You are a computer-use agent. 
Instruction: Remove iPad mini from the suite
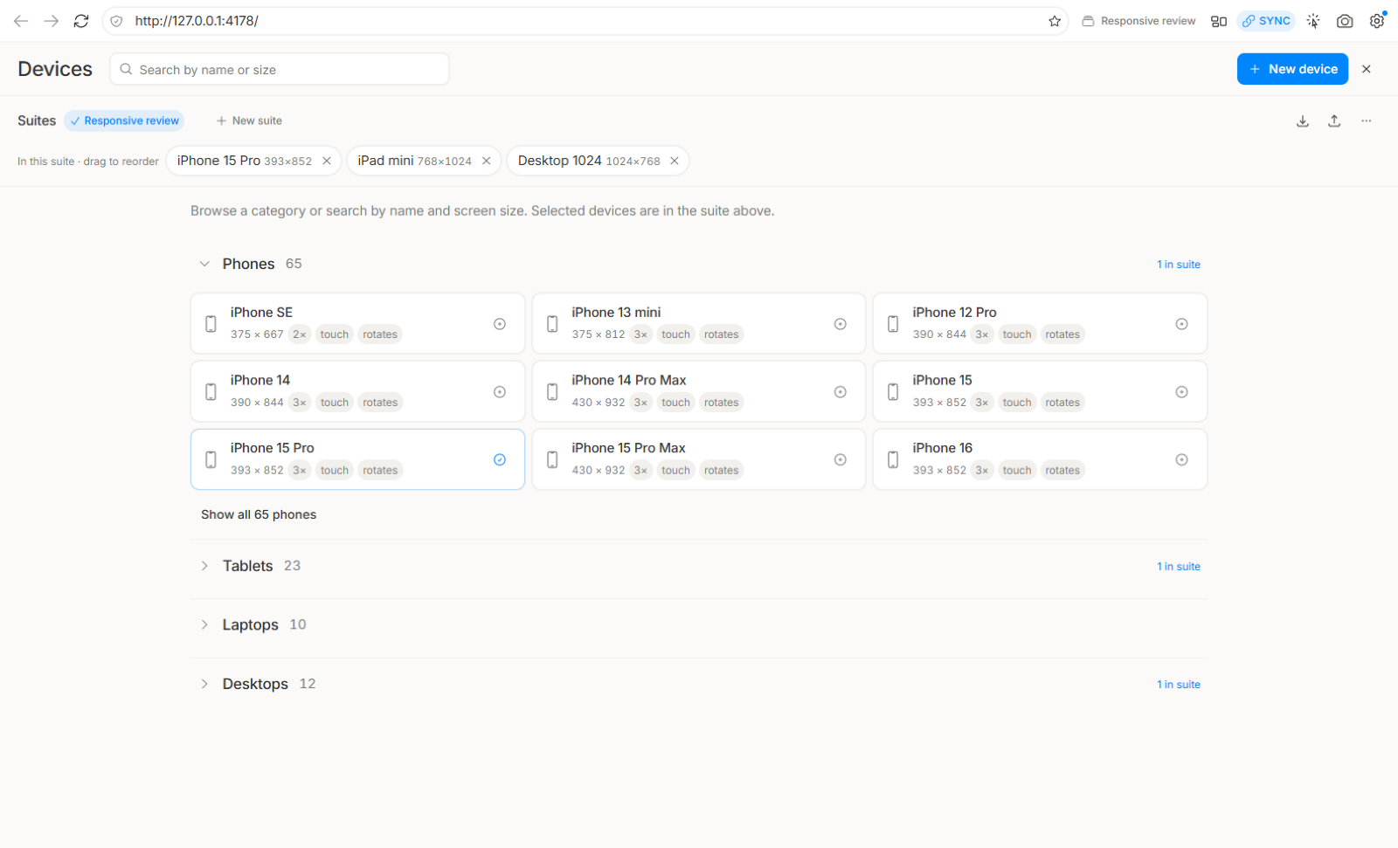click(487, 161)
